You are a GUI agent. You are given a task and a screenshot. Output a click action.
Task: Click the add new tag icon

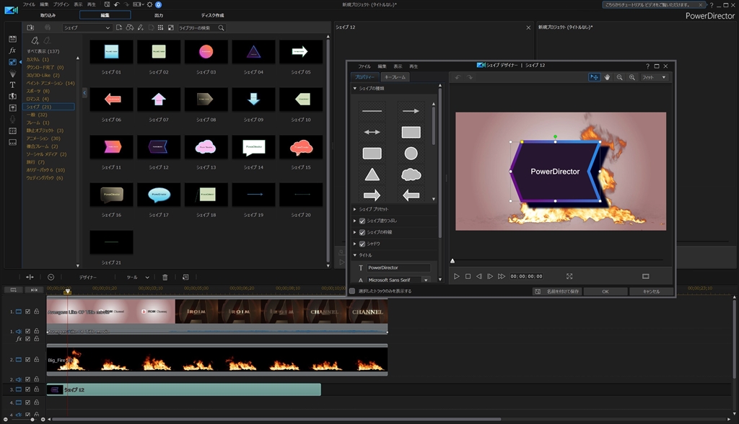[x=35, y=41]
